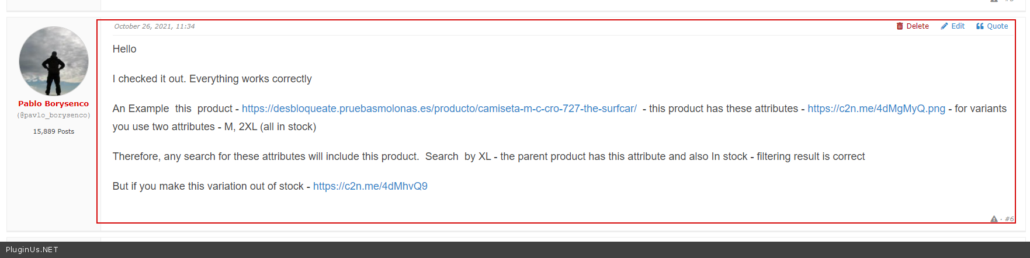1030x258 pixels.
Task: Open the #6 post permalink
Action: [1009, 219]
